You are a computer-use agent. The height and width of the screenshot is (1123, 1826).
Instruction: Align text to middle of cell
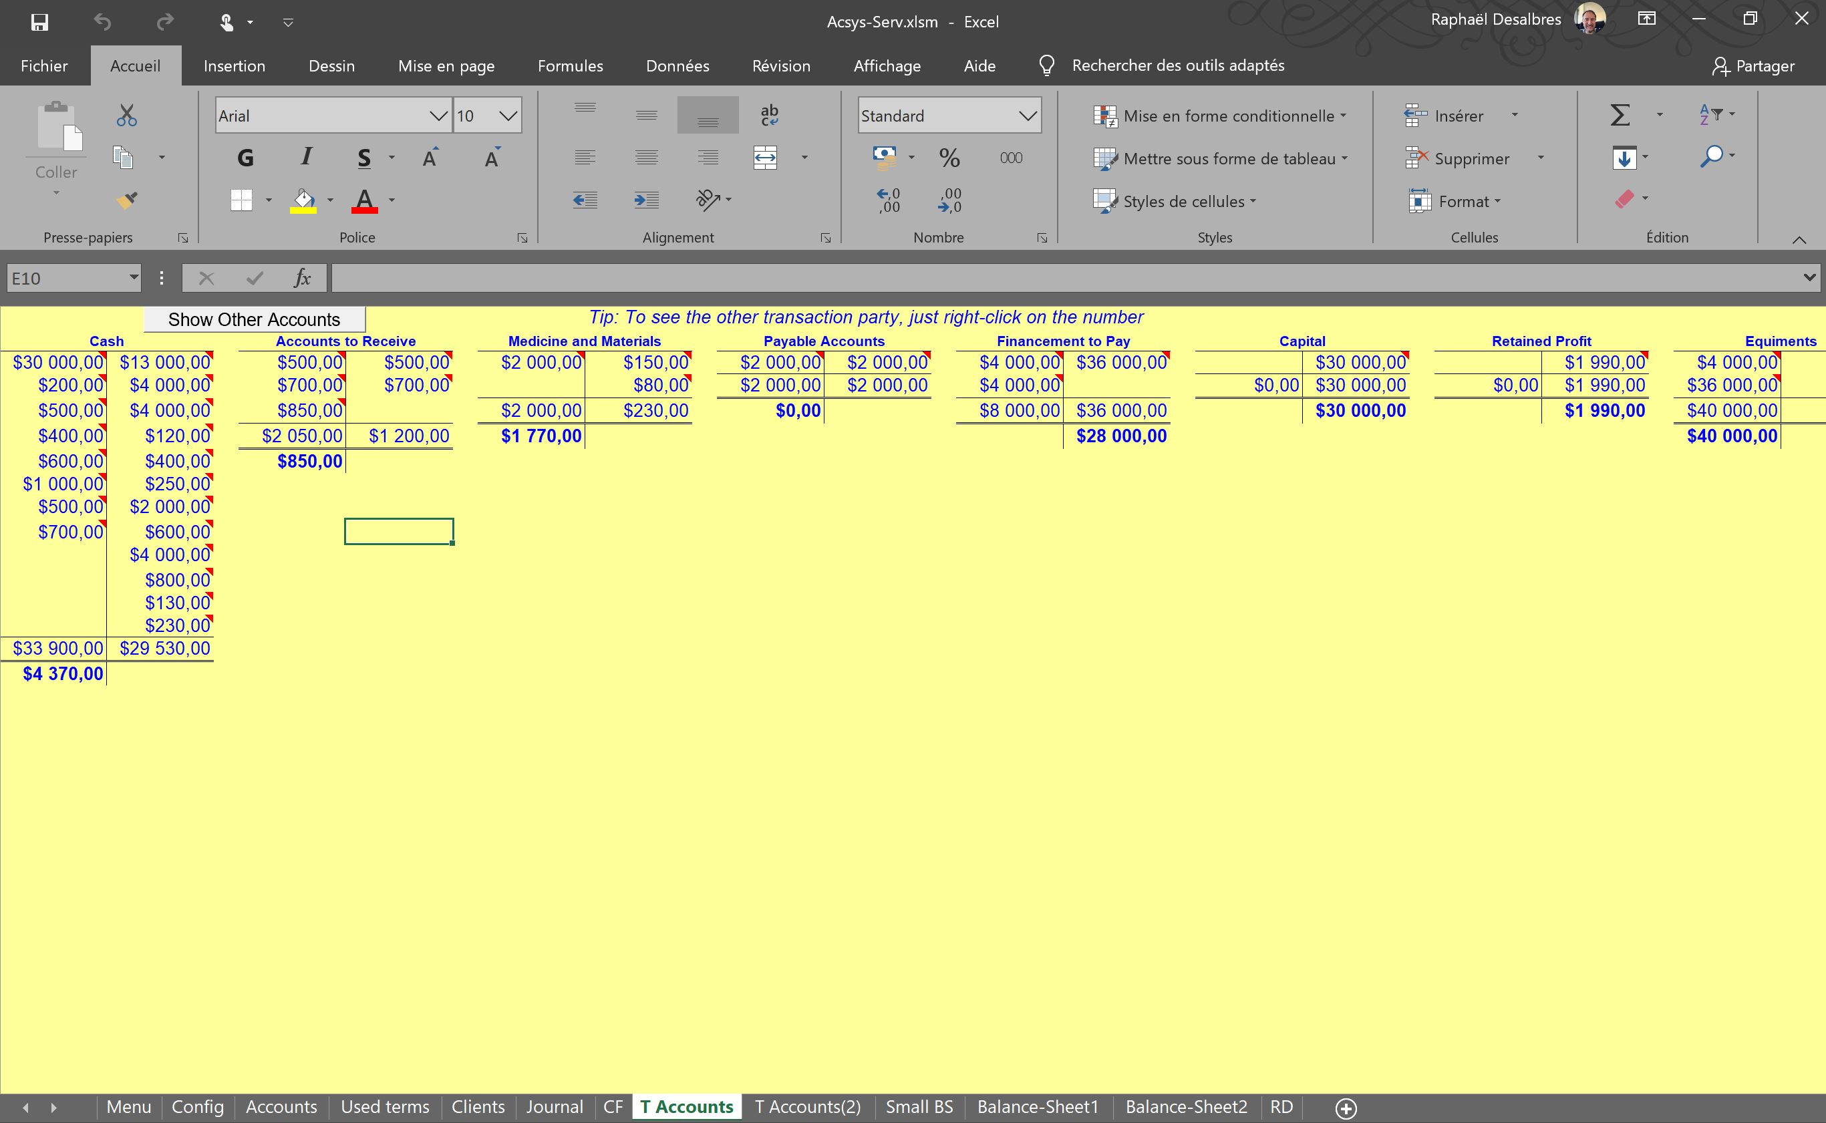pos(647,115)
